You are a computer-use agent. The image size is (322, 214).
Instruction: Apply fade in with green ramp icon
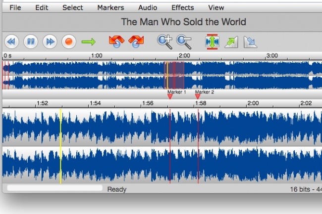click(x=231, y=42)
